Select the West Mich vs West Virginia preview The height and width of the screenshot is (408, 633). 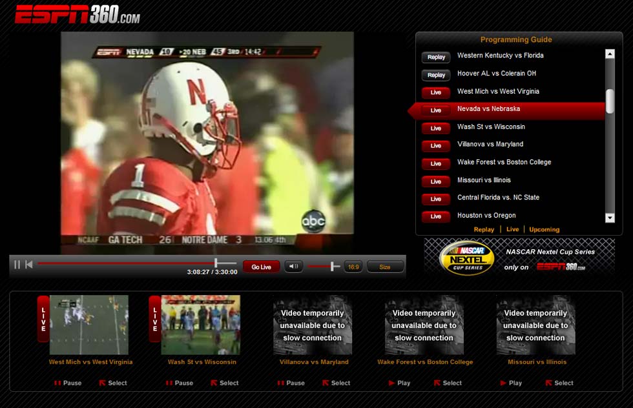114,383
